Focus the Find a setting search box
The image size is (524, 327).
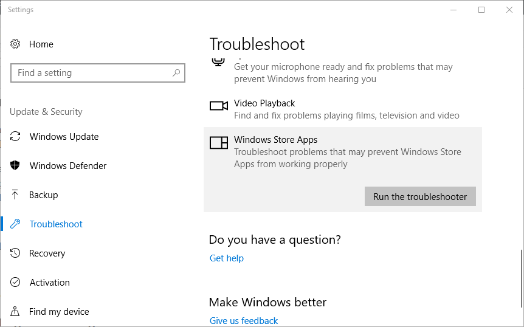pyautogui.click(x=91, y=73)
